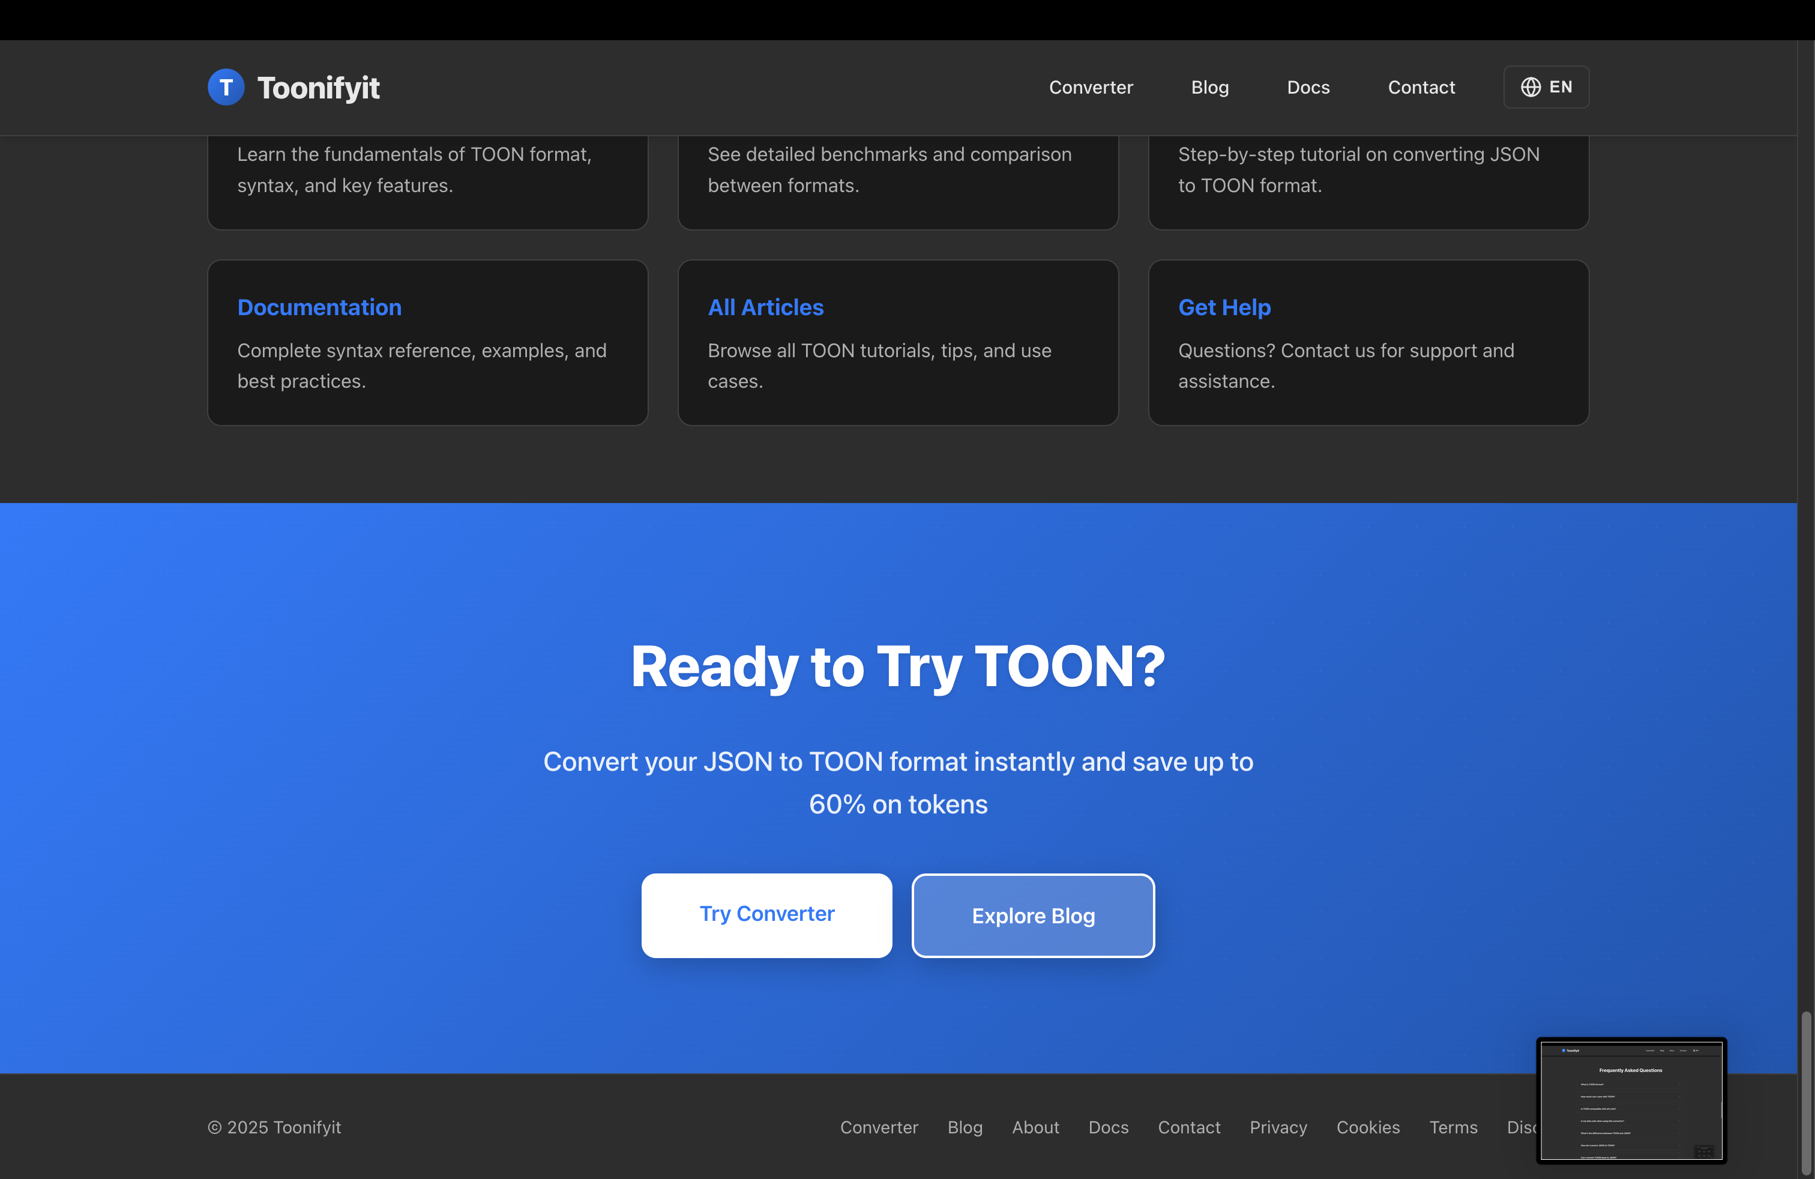Viewport: 1815px width, 1179px height.
Task: Click the globe icon in language selector
Action: point(1530,88)
